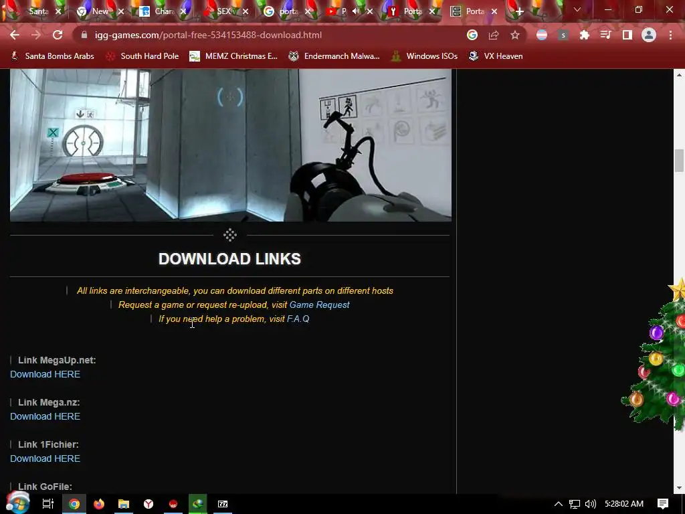Click the 'Link Mega.nz:' label
The height and width of the screenshot is (514, 685).
point(49,402)
